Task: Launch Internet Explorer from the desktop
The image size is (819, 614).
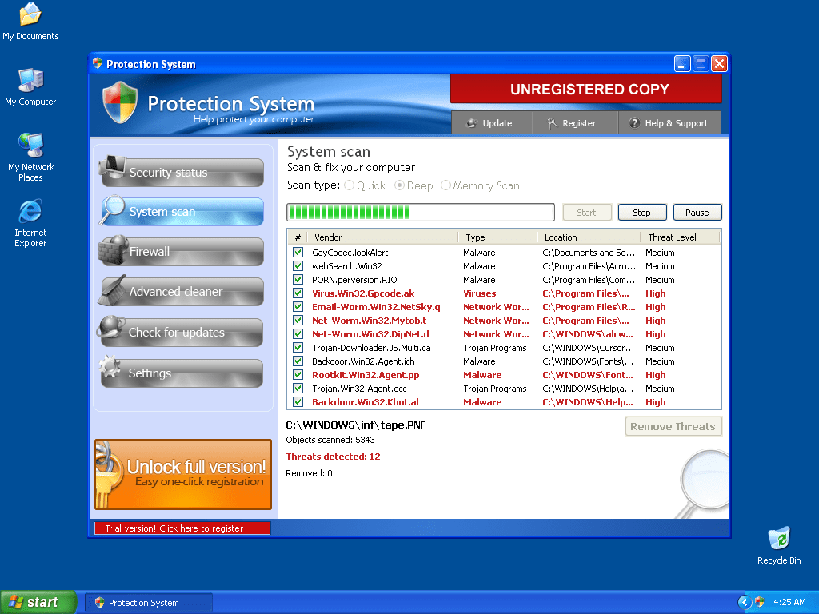Action: (30, 212)
